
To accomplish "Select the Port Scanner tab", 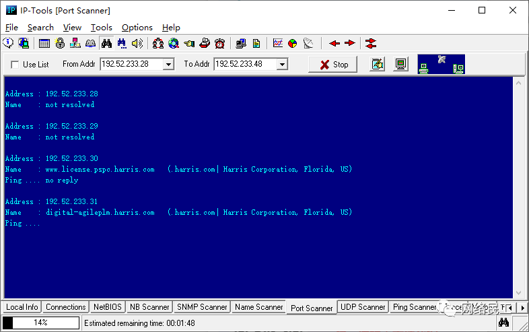I will coord(312,308).
